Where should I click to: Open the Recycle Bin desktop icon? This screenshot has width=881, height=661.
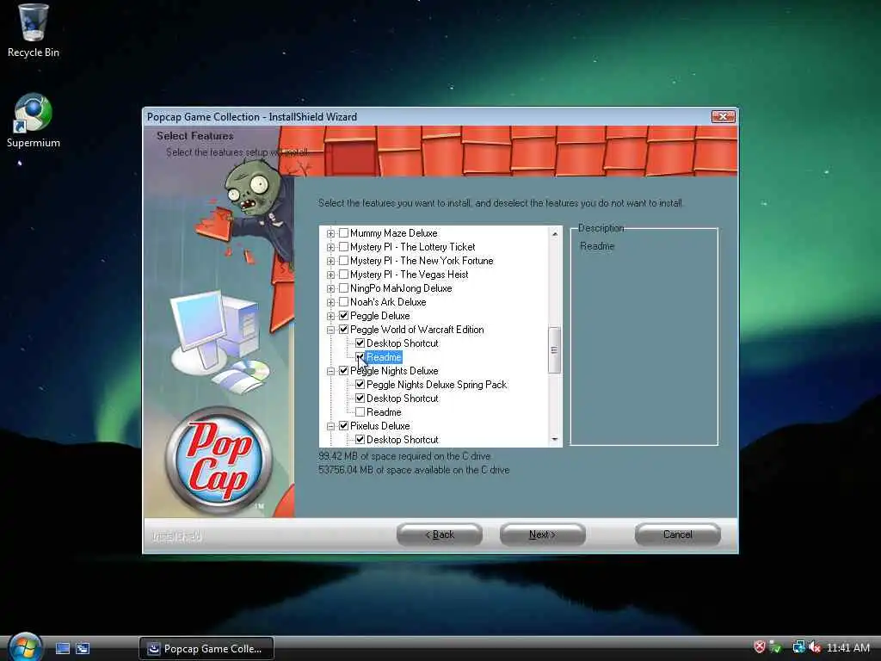click(x=34, y=31)
